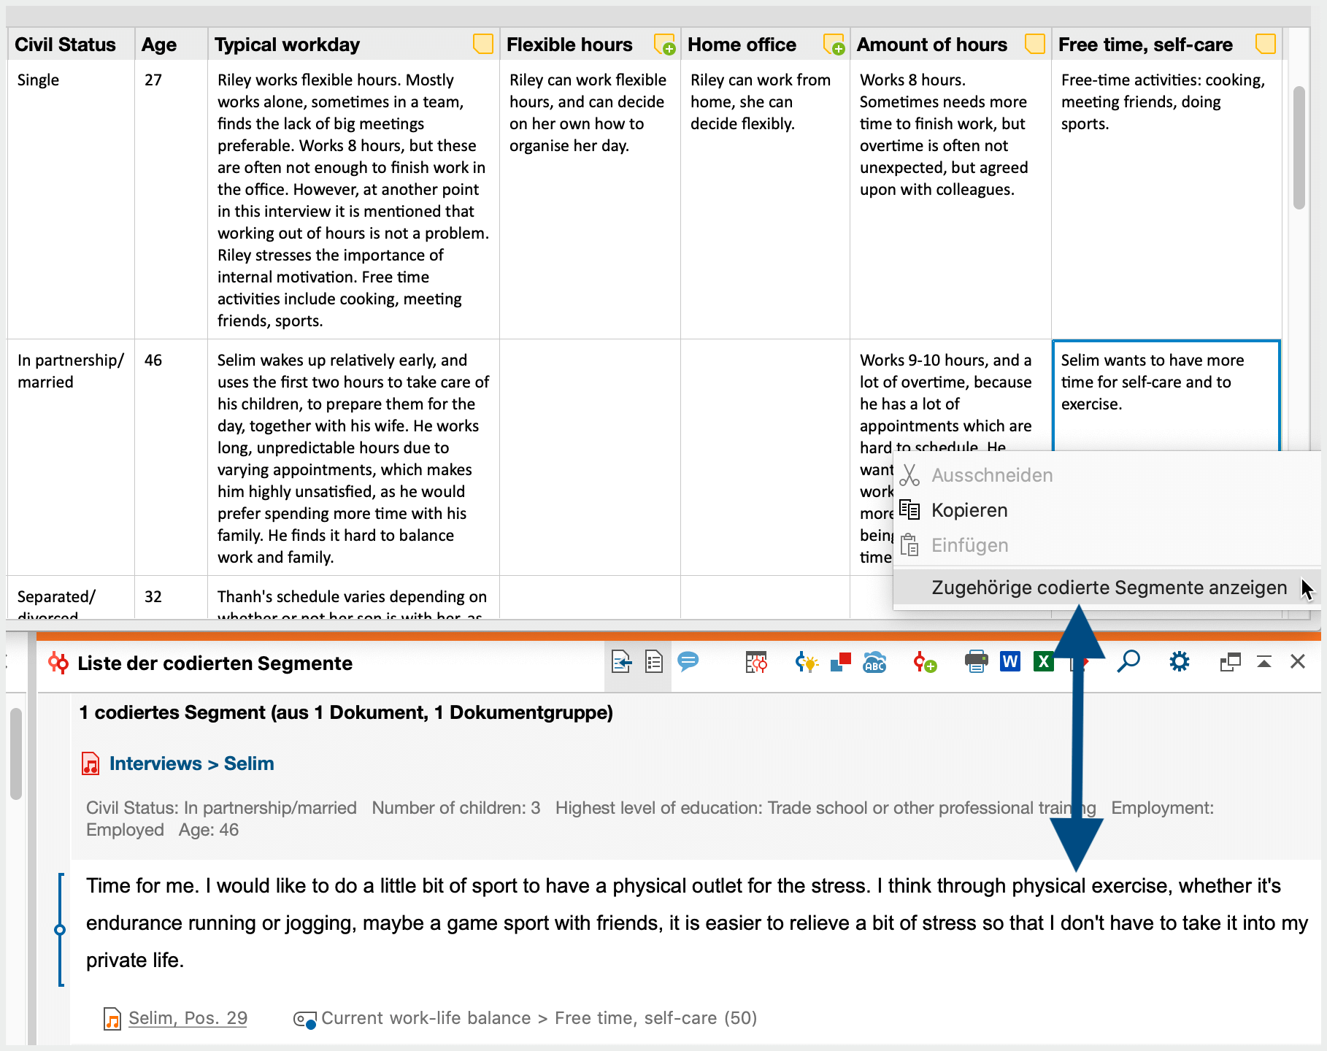Close the Liste der codierten Segmente panel
Image resolution: width=1327 pixels, height=1051 pixels.
(x=1298, y=662)
